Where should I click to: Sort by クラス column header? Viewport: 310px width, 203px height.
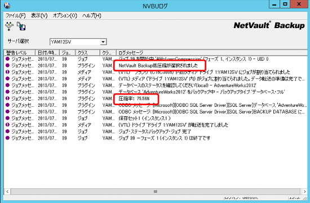(x=87, y=53)
